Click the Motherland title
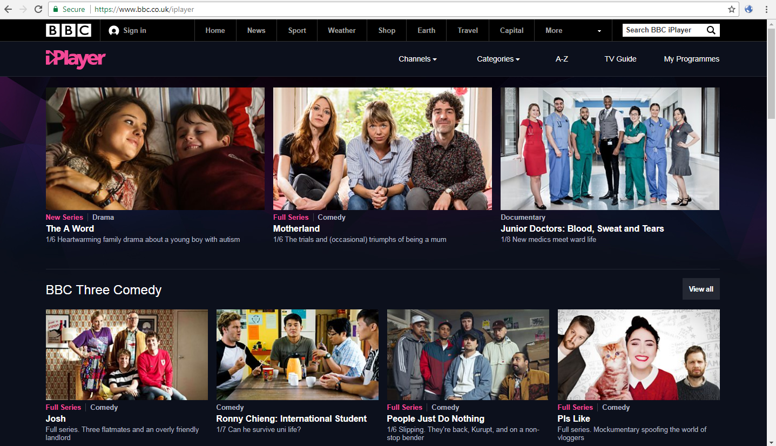Screen dimensions: 776x446 296,228
